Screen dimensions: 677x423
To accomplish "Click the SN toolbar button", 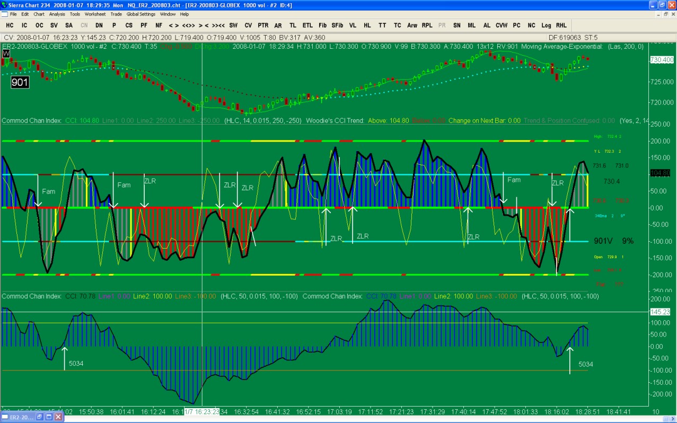I will (x=457, y=25).
